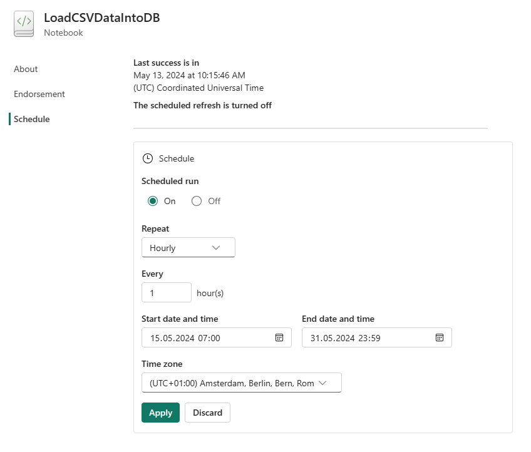Open the end date calendar picker
531x452 pixels.
click(439, 337)
